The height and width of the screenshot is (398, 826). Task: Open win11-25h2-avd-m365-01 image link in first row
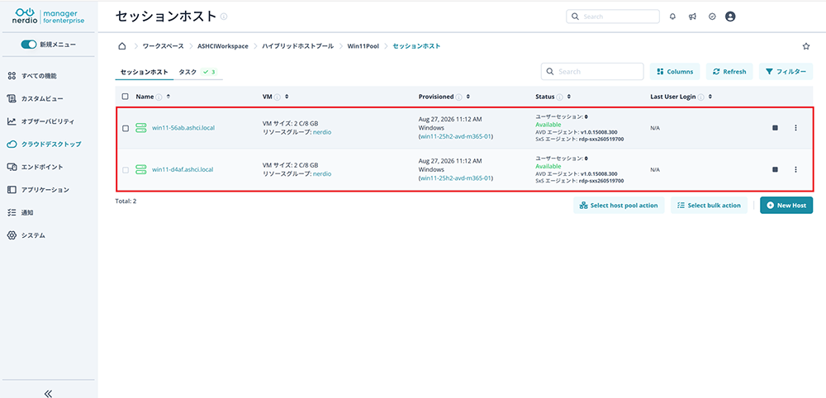456,136
